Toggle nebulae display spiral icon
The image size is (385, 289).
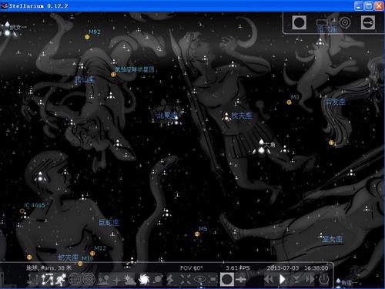click(144, 280)
